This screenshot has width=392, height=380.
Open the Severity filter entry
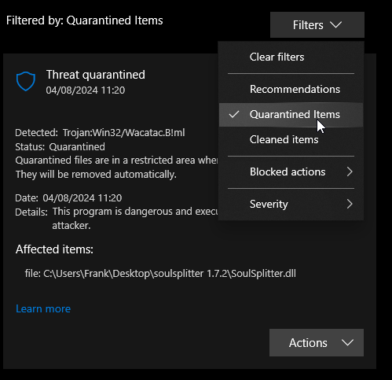point(291,204)
